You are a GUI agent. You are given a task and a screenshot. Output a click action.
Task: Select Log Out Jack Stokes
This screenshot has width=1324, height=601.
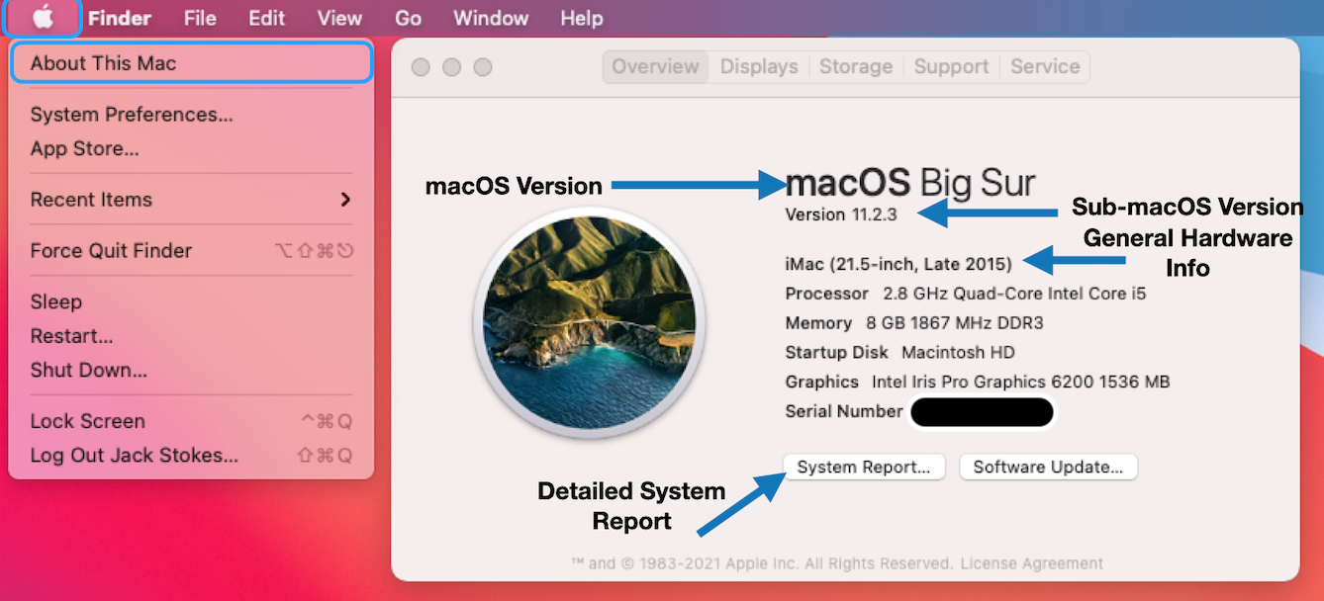coord(192,456)
